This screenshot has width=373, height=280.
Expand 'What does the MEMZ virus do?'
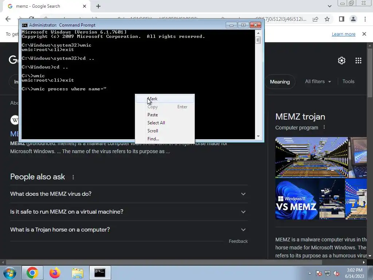click(x=129, y=194)
